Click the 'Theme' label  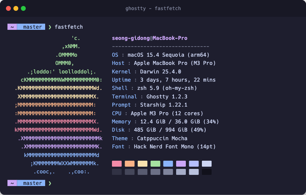120,138
